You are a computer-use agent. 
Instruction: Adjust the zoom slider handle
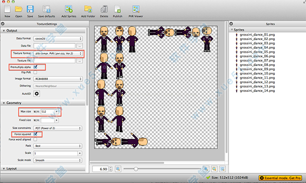coord(136,169)
